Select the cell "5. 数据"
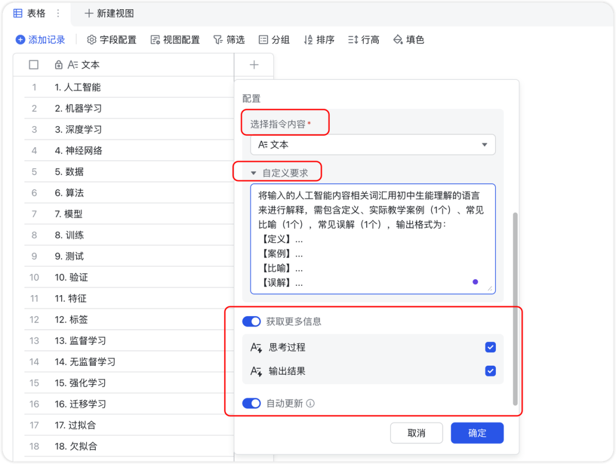 (x=129, y=172)
